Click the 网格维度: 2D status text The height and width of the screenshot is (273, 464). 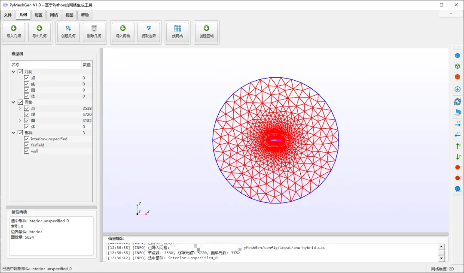pos(443,269)
